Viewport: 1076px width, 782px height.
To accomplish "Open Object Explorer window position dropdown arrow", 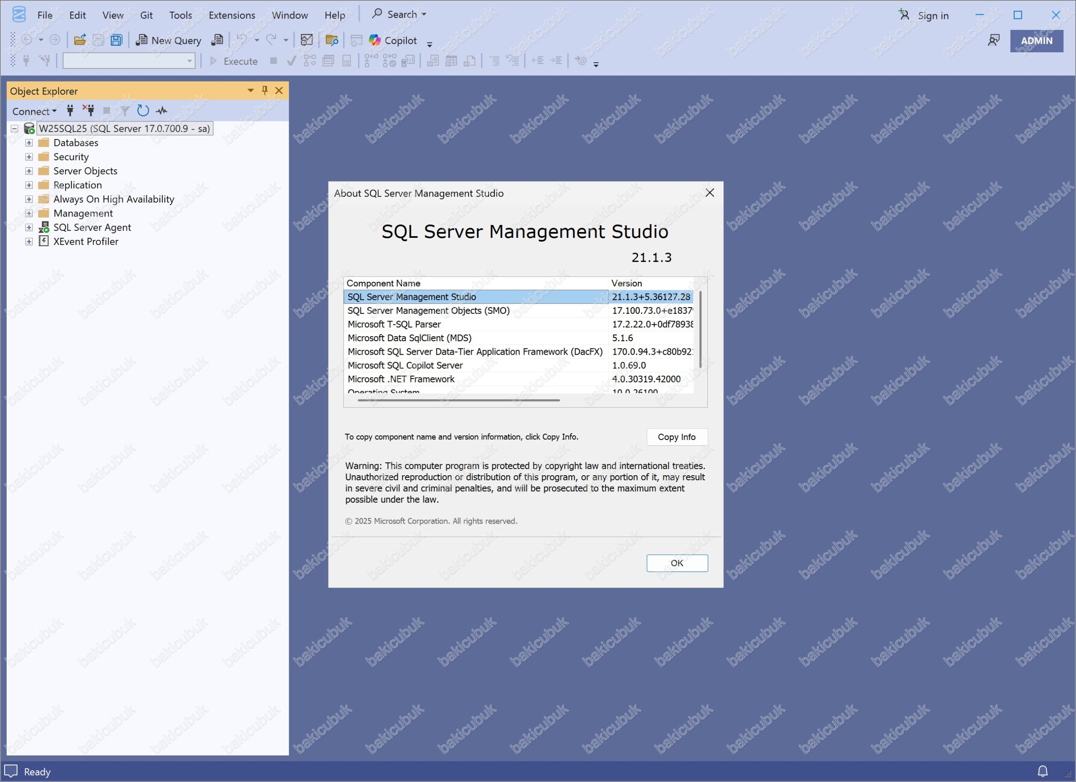I will 251,91.
